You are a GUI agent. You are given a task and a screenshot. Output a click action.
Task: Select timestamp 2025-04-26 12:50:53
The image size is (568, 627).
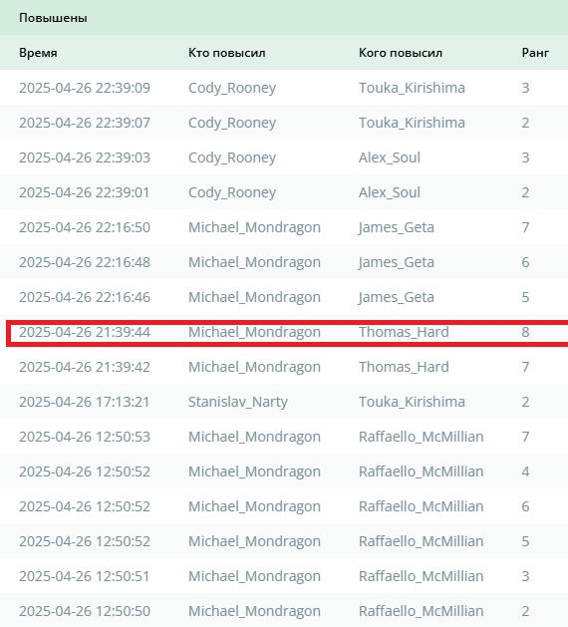tap(85, 437)
